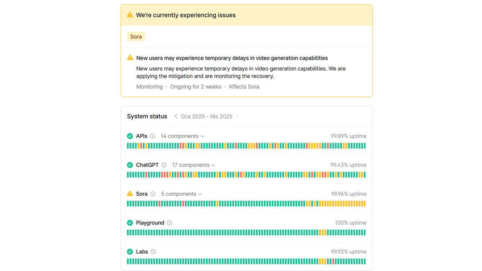Click the Labs info icon
Viewport: 482px width, 271px height.
click(153, 252)
